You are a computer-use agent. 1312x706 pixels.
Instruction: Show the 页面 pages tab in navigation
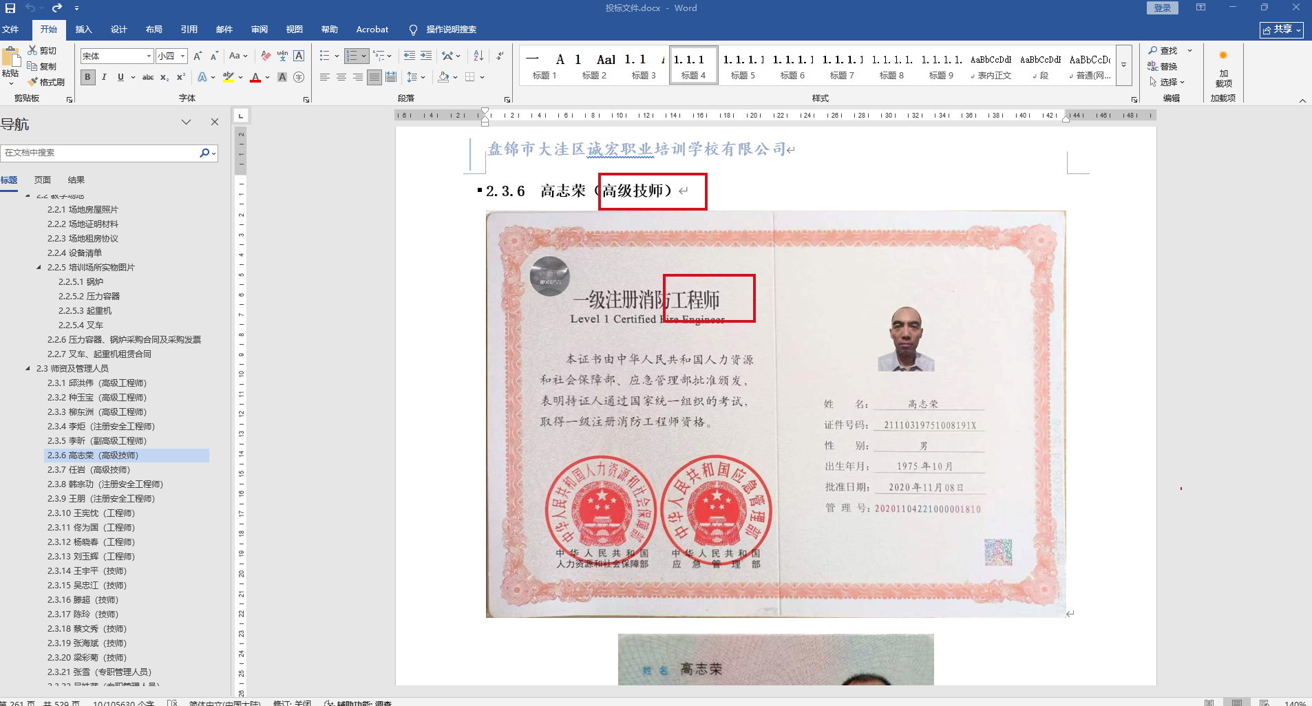tap(43, 180)
